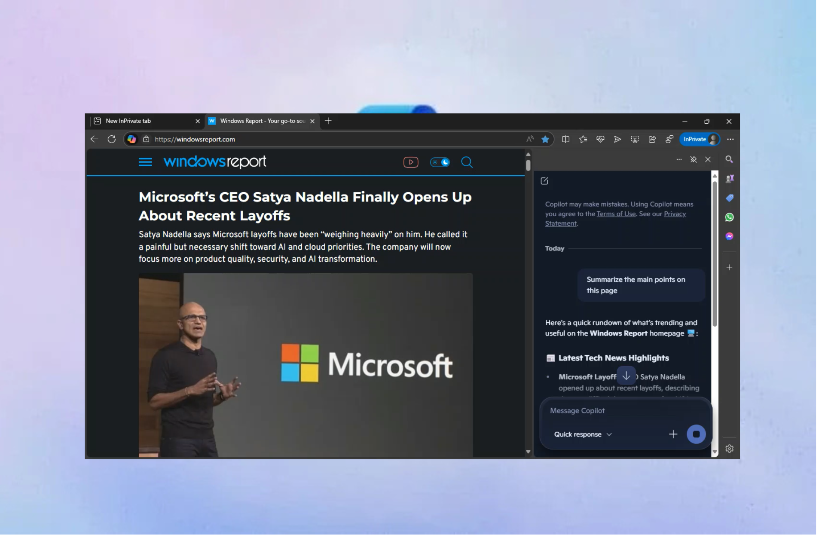Toggle dark mode on Windows Report

tap(440, 162)
